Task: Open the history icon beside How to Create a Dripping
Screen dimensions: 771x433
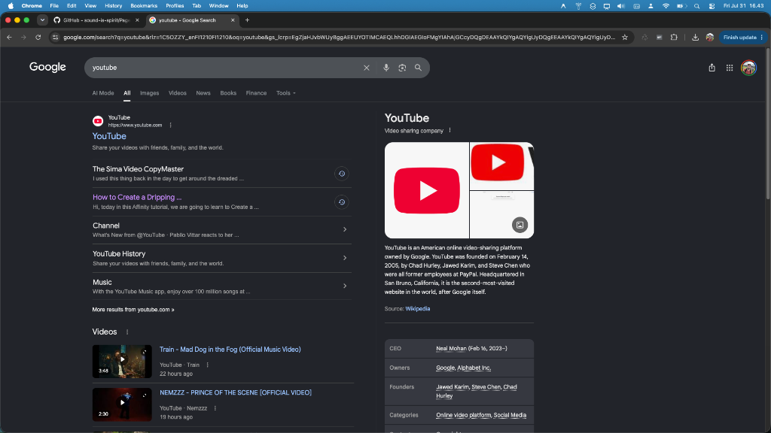Action: point(342,201)
